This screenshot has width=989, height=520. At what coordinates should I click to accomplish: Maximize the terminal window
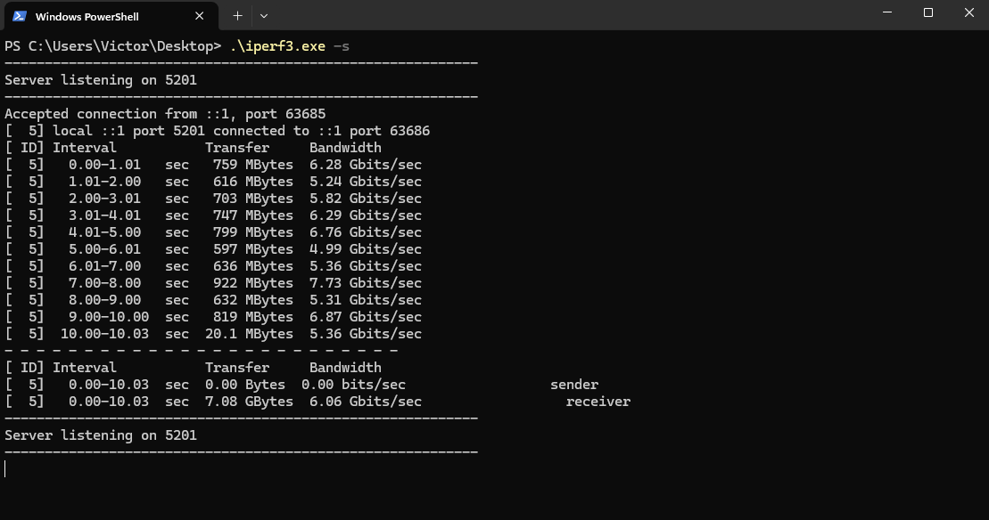click(928, 13)
